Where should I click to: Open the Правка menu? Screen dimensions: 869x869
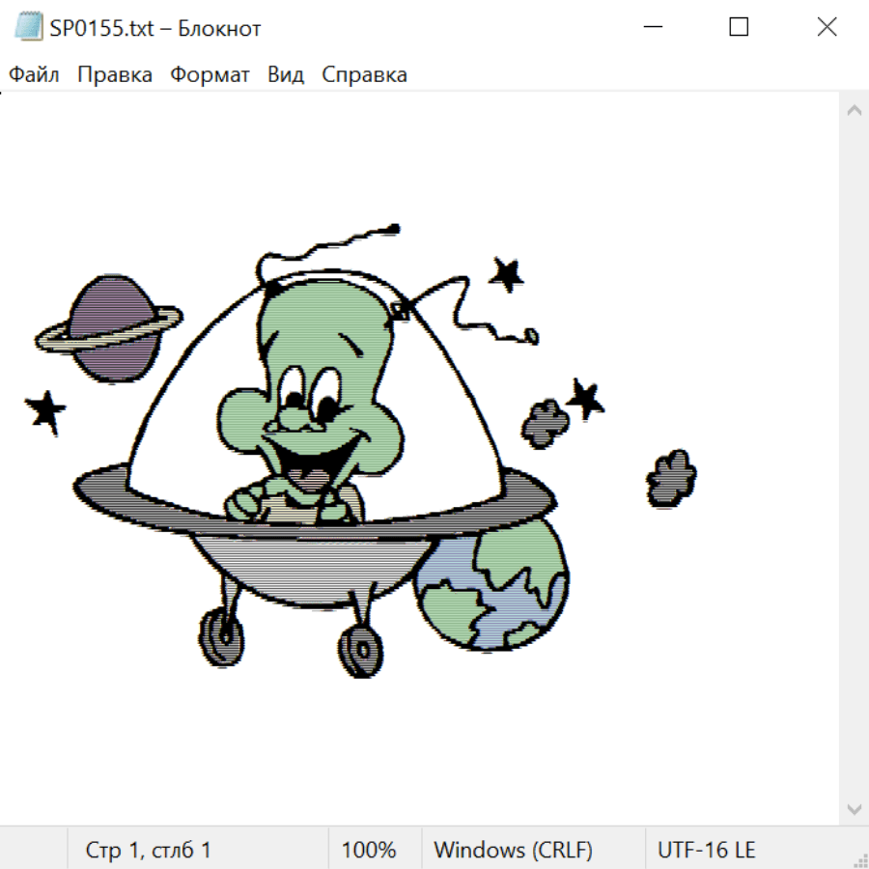(x=115, y=75)
